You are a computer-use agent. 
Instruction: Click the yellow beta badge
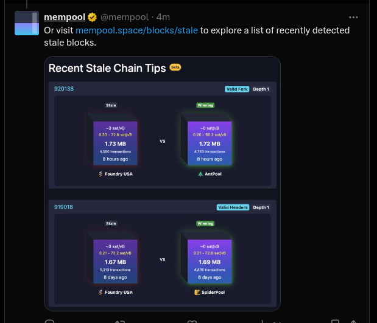175,68
